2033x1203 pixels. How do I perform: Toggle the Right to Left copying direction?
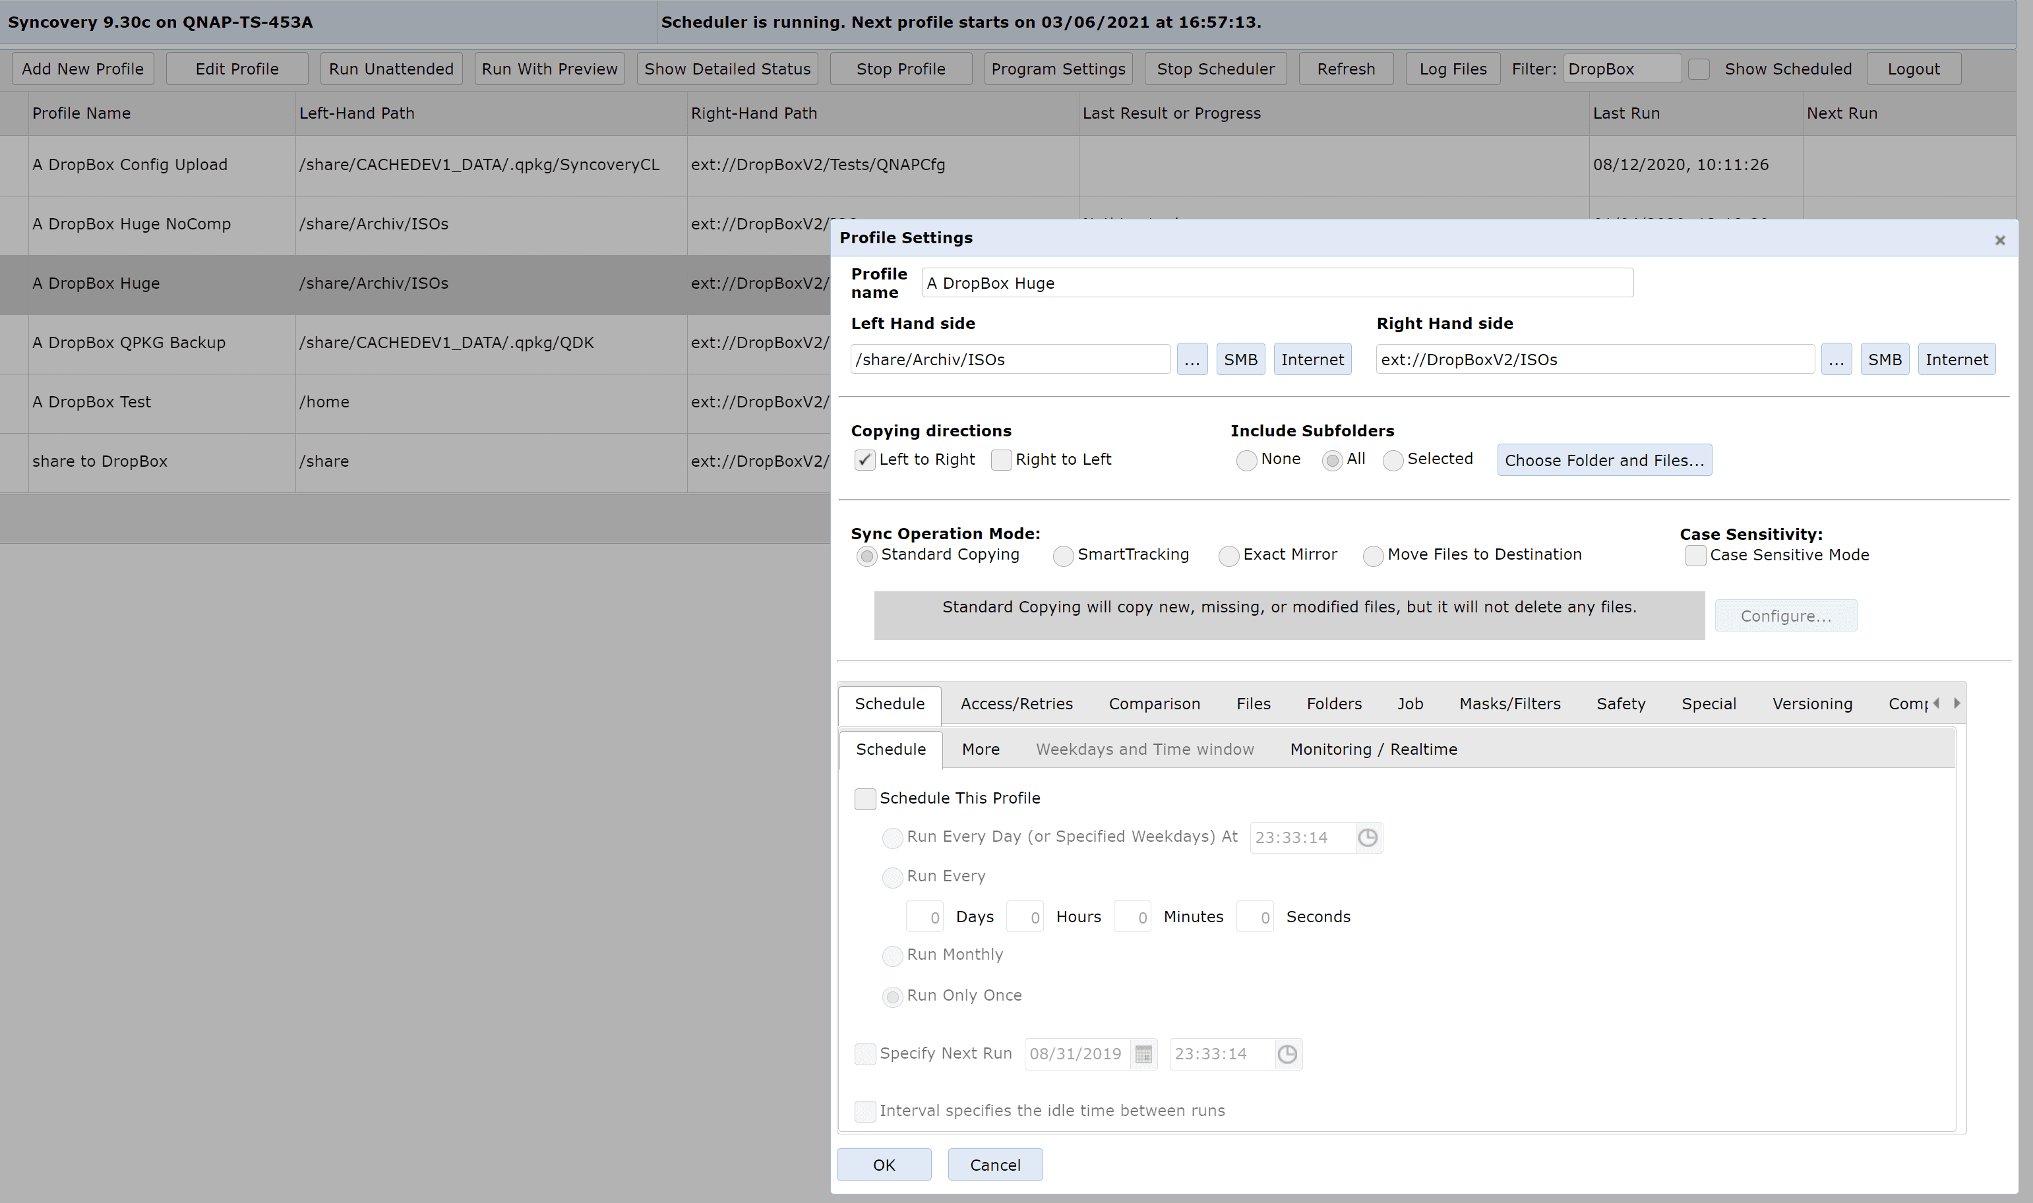pos(1002,459)
